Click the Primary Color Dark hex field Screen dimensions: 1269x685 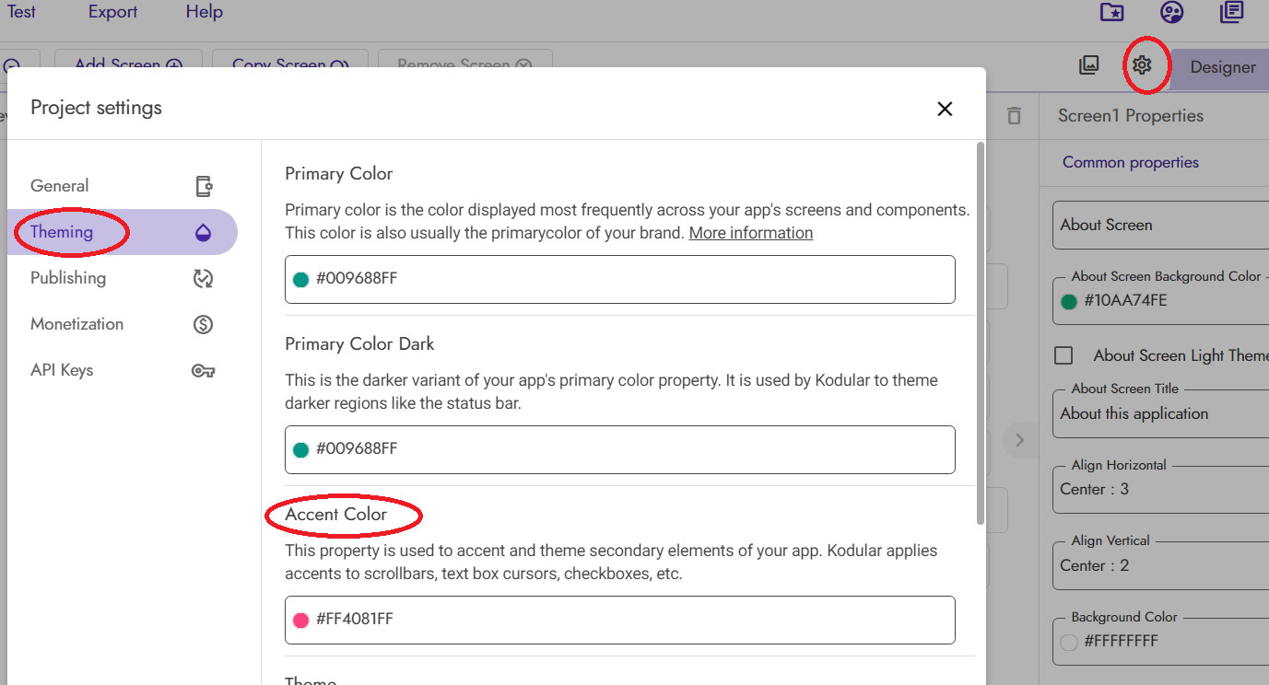click(620, 449)
